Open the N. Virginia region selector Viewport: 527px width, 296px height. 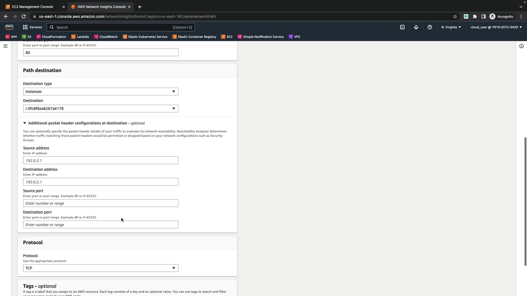[451, 27]
